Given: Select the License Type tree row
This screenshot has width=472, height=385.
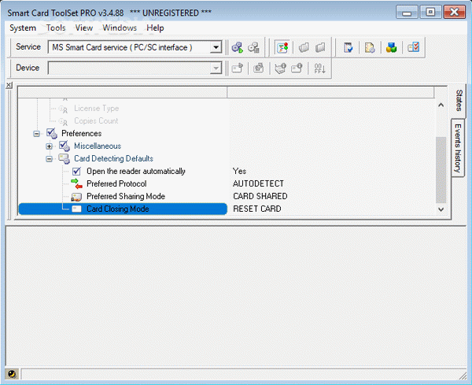Looking at the screenshot, I should (x=96, y=108).
